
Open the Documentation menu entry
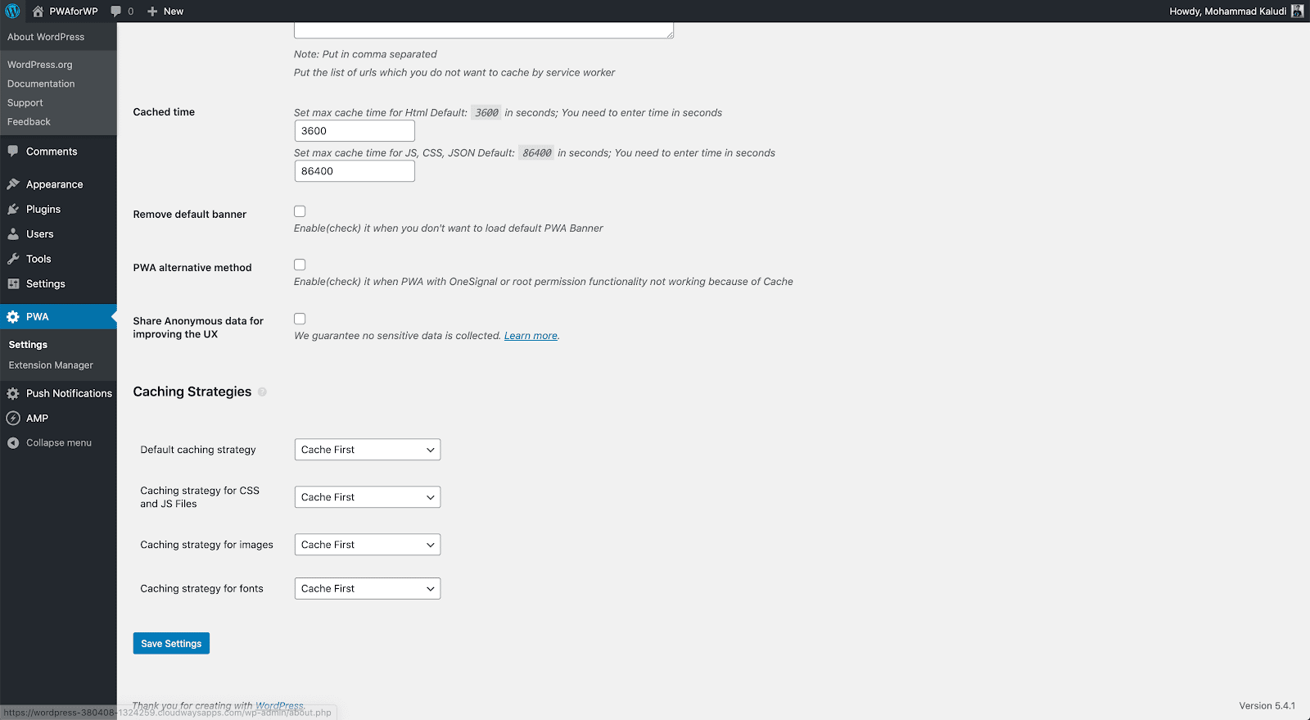click(x=41, y=84)
